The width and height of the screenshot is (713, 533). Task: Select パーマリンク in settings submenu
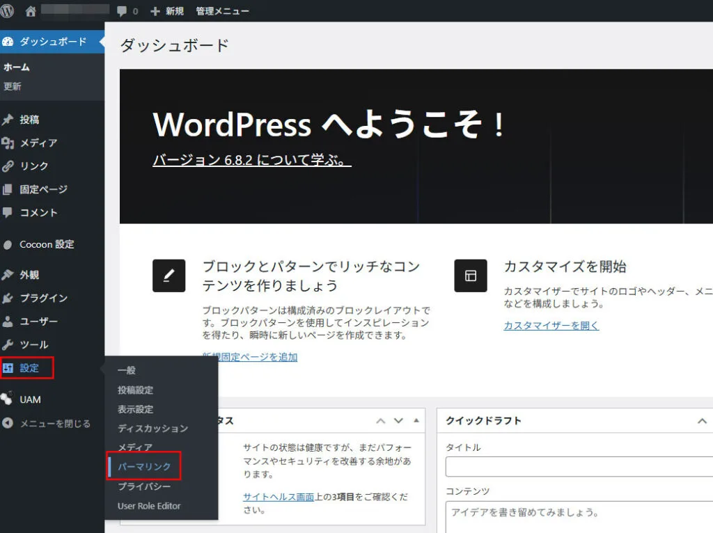pyautogui.click(x=144, y=466)
